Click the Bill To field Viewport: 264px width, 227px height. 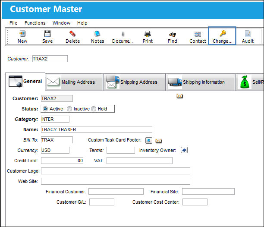coord(57,140)
